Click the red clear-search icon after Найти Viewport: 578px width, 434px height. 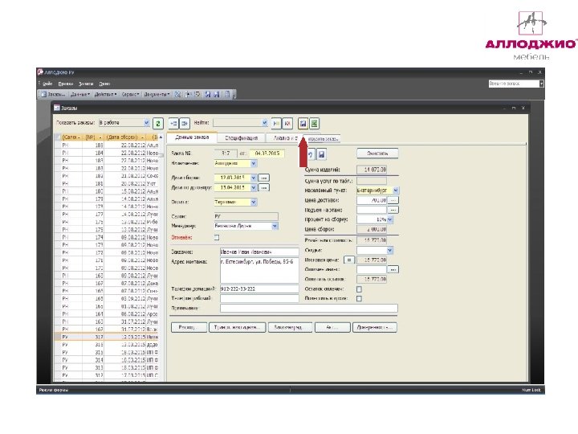pyautogui.click(x=287, y=123)
